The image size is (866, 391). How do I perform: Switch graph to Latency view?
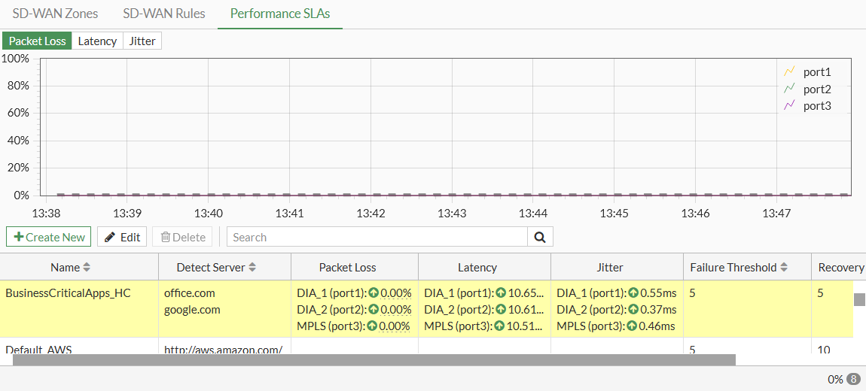pyautogui.click(x=97, y=41)
